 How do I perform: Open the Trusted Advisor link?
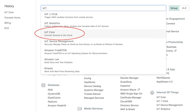(x=92, y=94)
